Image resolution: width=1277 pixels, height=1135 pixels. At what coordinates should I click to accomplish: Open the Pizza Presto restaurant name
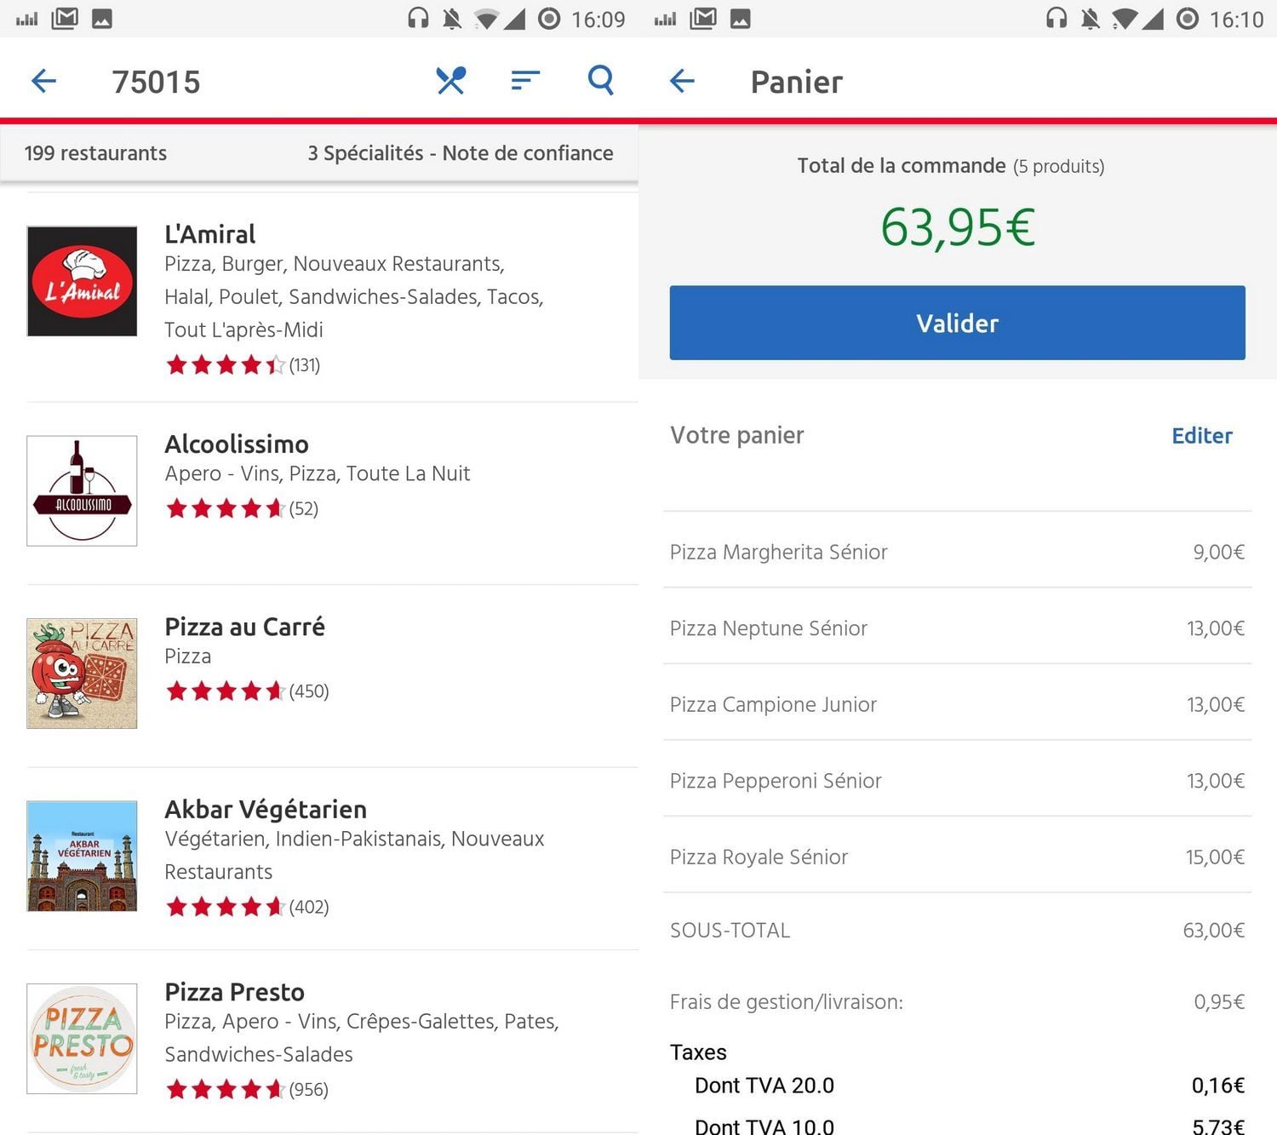234,992
